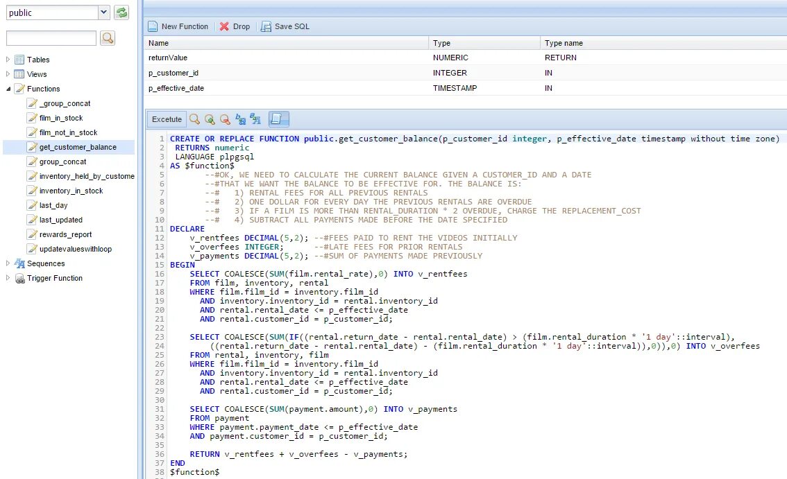Click the Name column header
Screen dimensions: 787x479
pos(287,43)
